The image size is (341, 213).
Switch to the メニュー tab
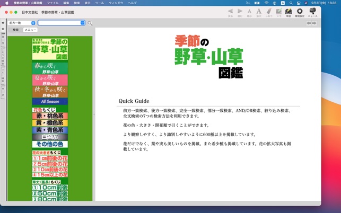(30, 30)
